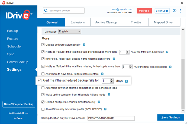Image resolution: width=187 pixels, height=124 pixels.
Task: Increase alert days with up arrow
Action: point(112,80)
